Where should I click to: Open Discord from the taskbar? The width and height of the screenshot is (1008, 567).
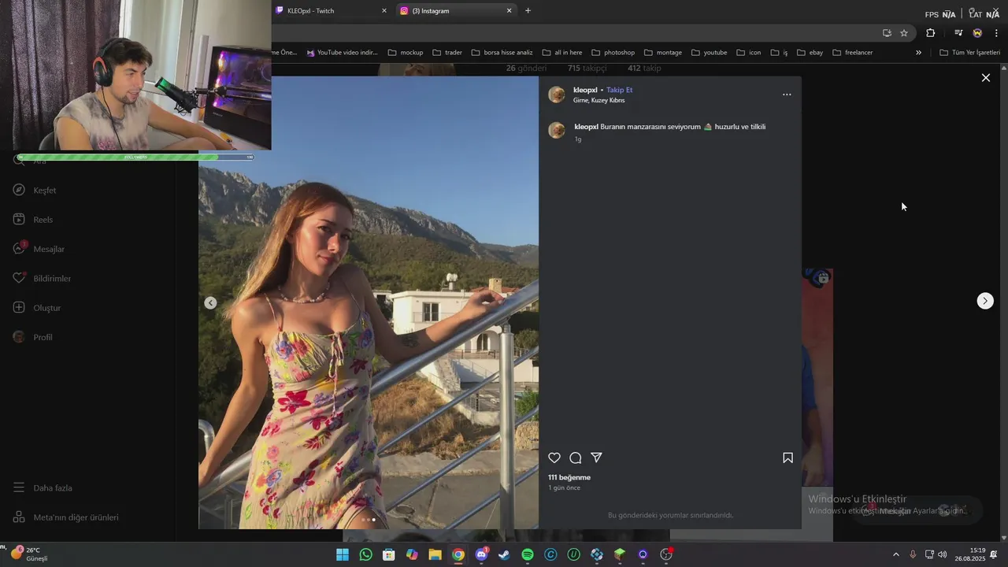click(x=481, y=554)
